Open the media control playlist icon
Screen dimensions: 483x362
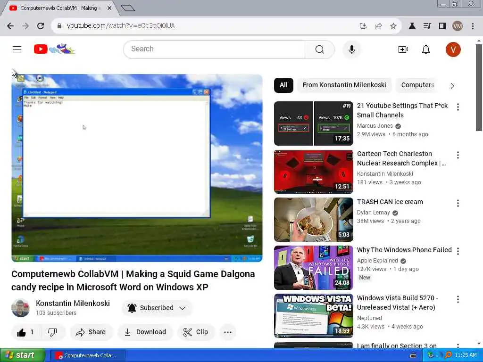427,26
